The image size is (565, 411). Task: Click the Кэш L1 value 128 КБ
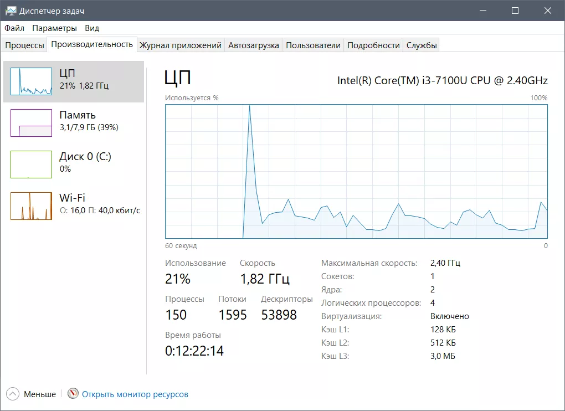click(443, 330)
